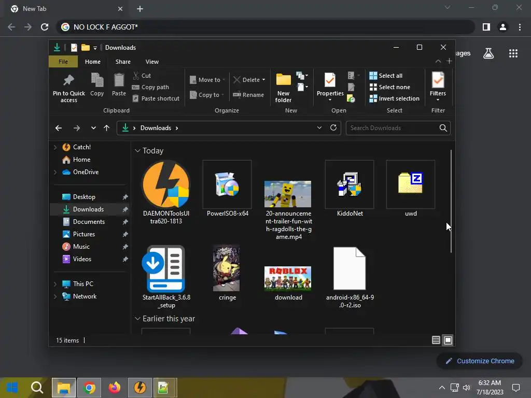Open Documents in navigation pane
Screen dimensions: 531x398
(x=84, y=222)
